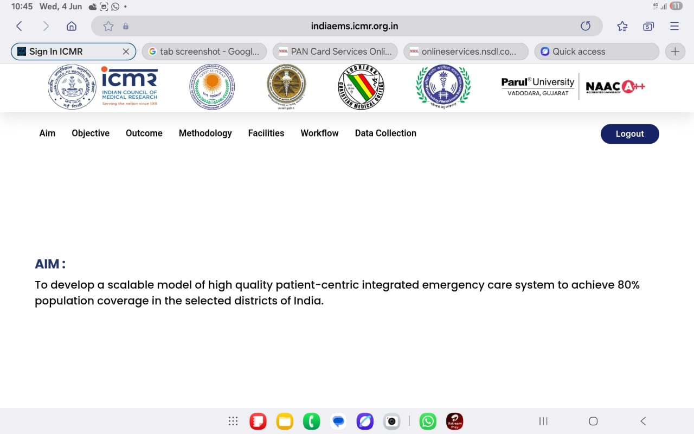Open the green Phone app

pyautogui.click(x=311, y=421)
